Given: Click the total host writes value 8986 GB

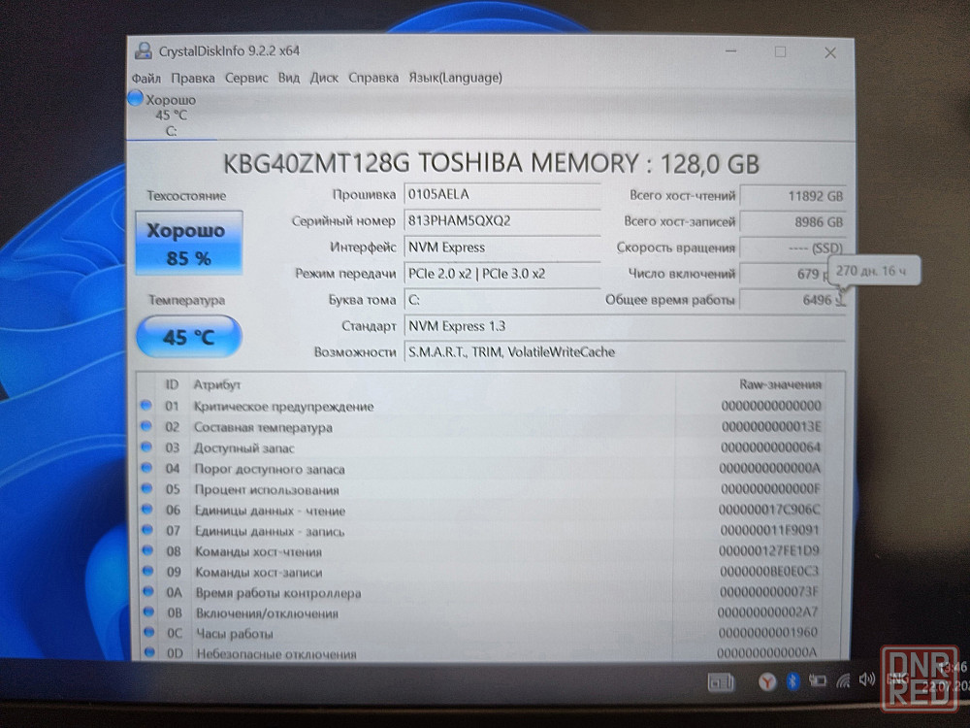Looking at the screenshot, I should pos(792,222).
